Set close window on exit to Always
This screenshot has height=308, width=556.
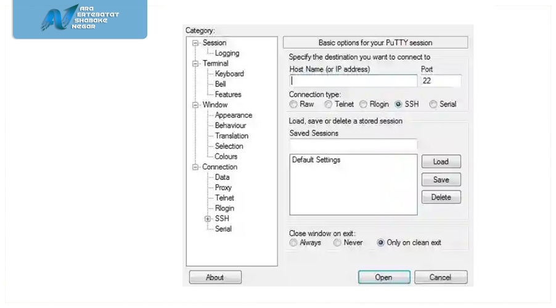pyautogui.click(x=293, y=243)
